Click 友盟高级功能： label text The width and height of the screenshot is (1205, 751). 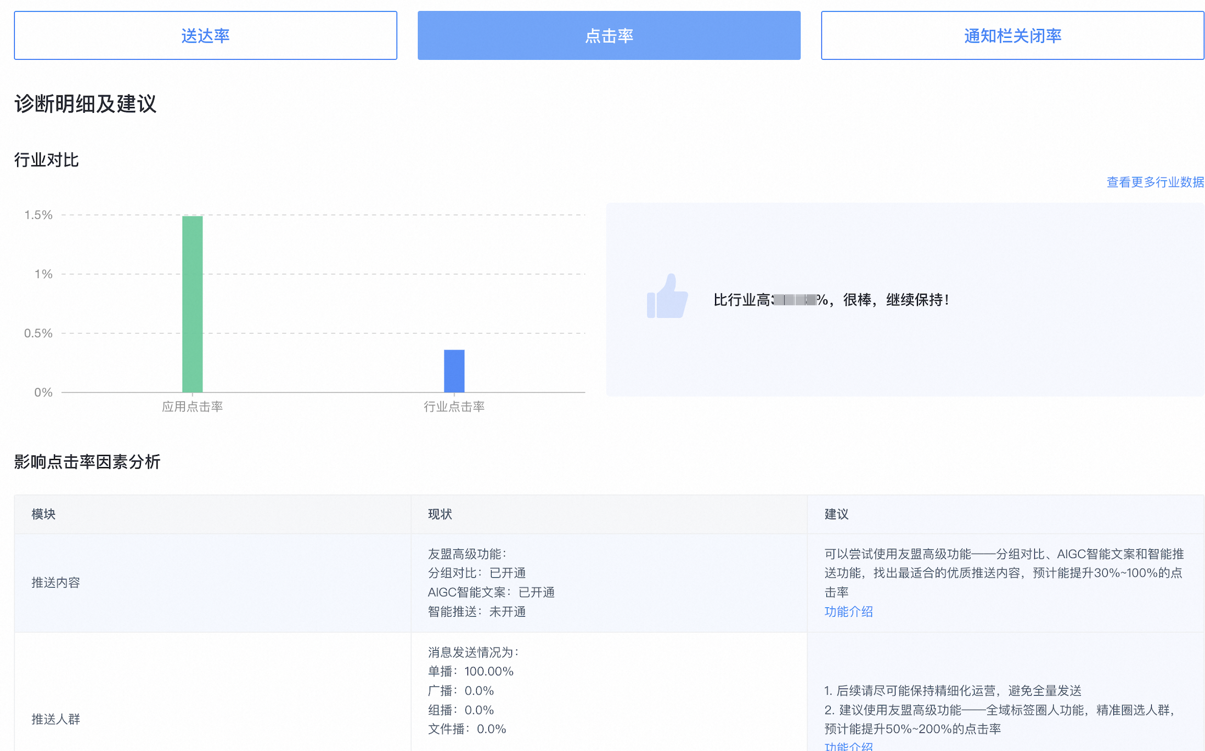point(467,554)
